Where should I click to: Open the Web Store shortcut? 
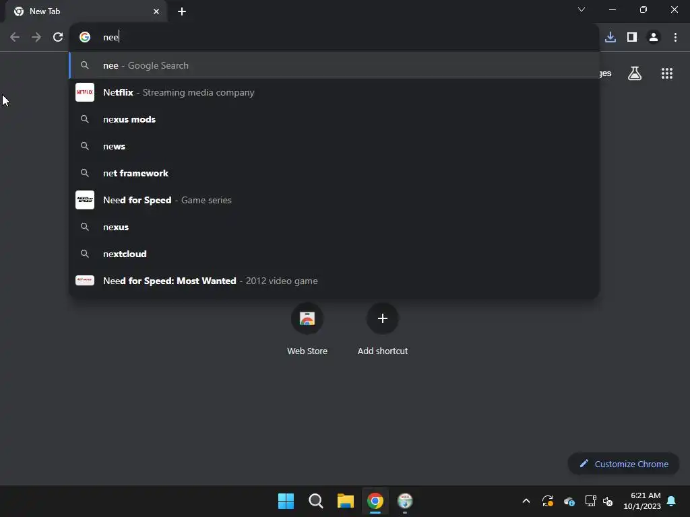click(x=307, y=330)
